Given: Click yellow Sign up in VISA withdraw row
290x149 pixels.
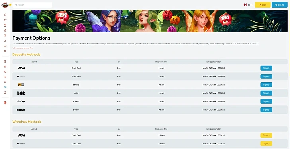Looking at the screenshot, I should tap(266, 135).
